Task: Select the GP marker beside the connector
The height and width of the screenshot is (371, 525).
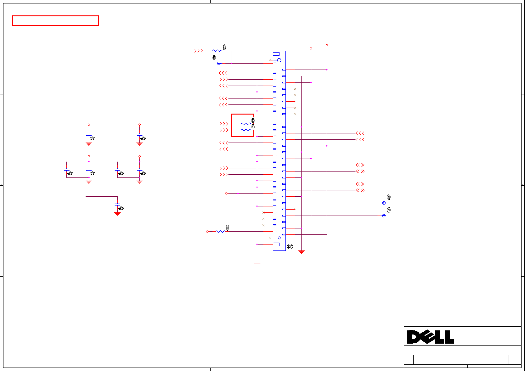Action: click(290, 247)
